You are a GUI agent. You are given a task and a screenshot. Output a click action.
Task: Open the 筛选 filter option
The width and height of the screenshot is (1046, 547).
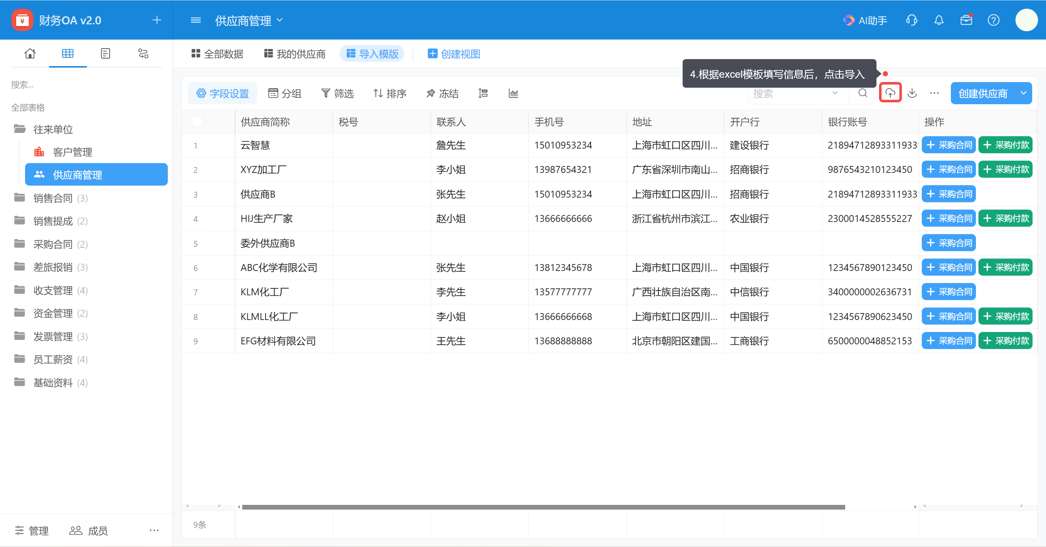(337, 93)
